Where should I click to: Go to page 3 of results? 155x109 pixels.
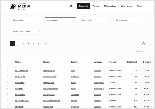point(23,44)
